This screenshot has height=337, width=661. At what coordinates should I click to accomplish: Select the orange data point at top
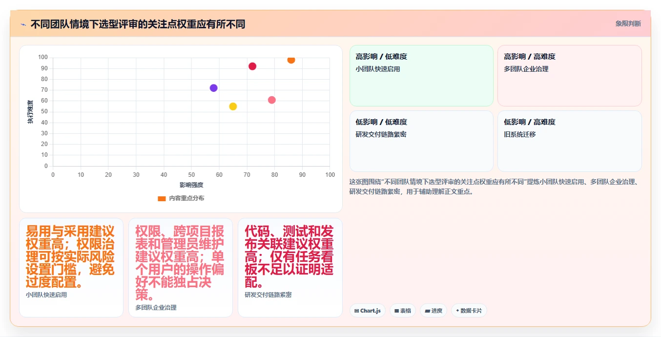(x=291, y=60)
